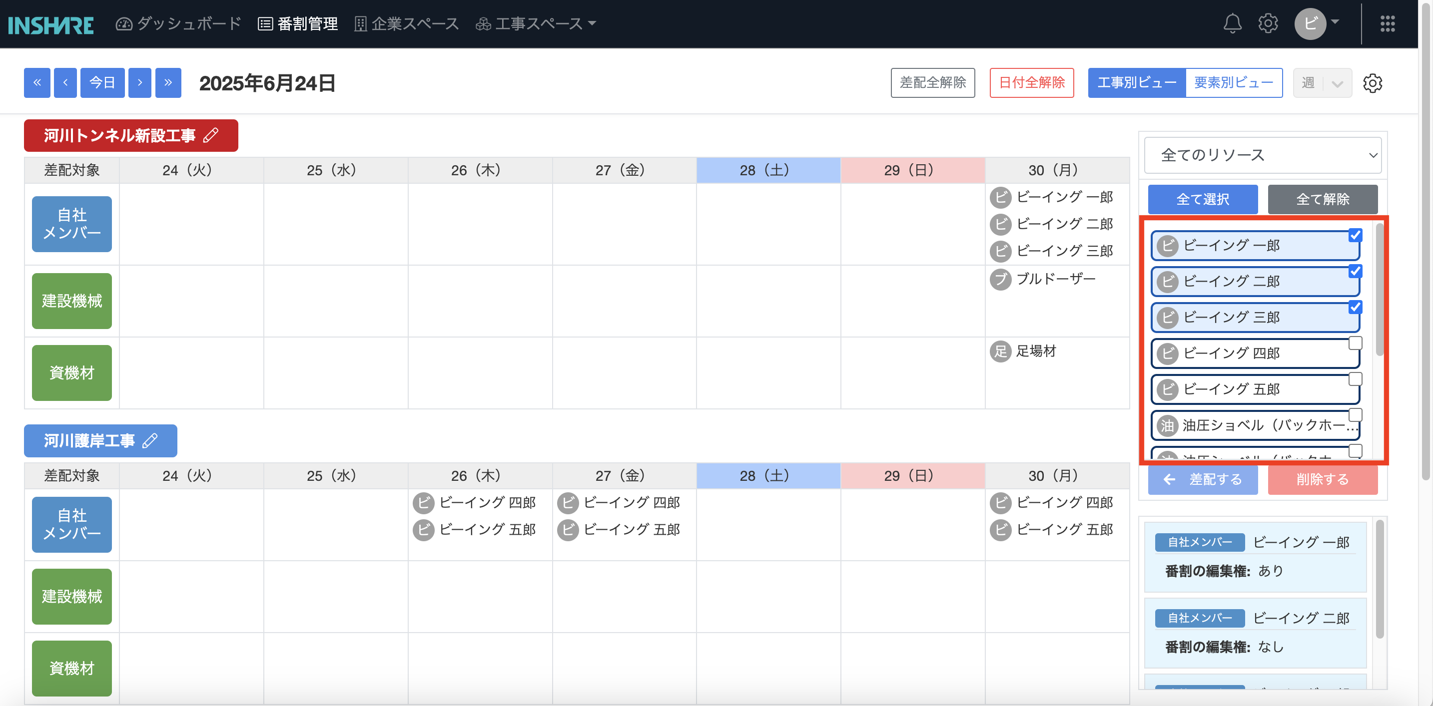The height and width of the screenshot is (706, 1433).
Task: Uncheck ビーイング 三郎 in resource list
Action: tap(1355, 308)
